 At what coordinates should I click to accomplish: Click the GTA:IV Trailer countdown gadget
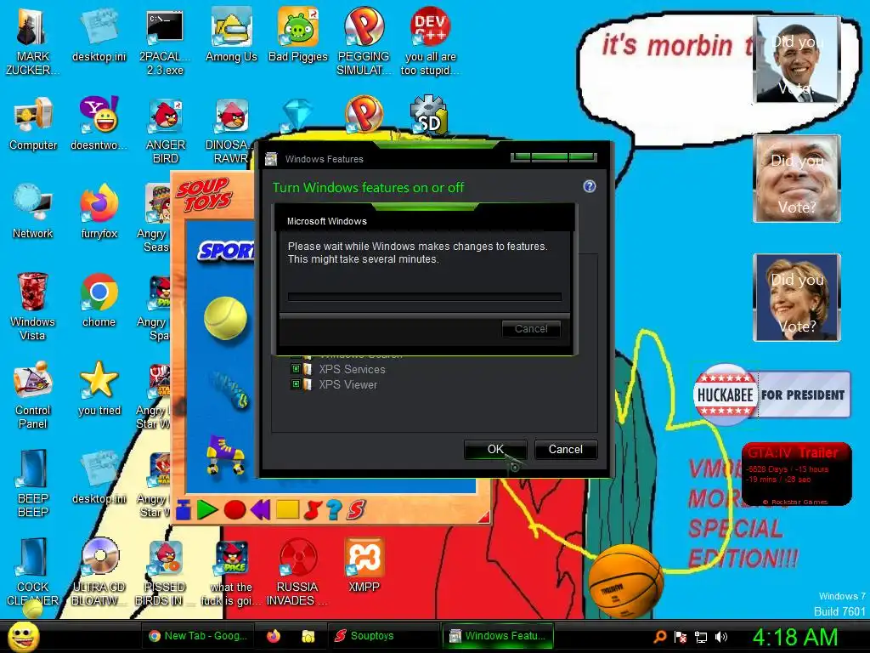pyautogui.click(x=796, y=474)
